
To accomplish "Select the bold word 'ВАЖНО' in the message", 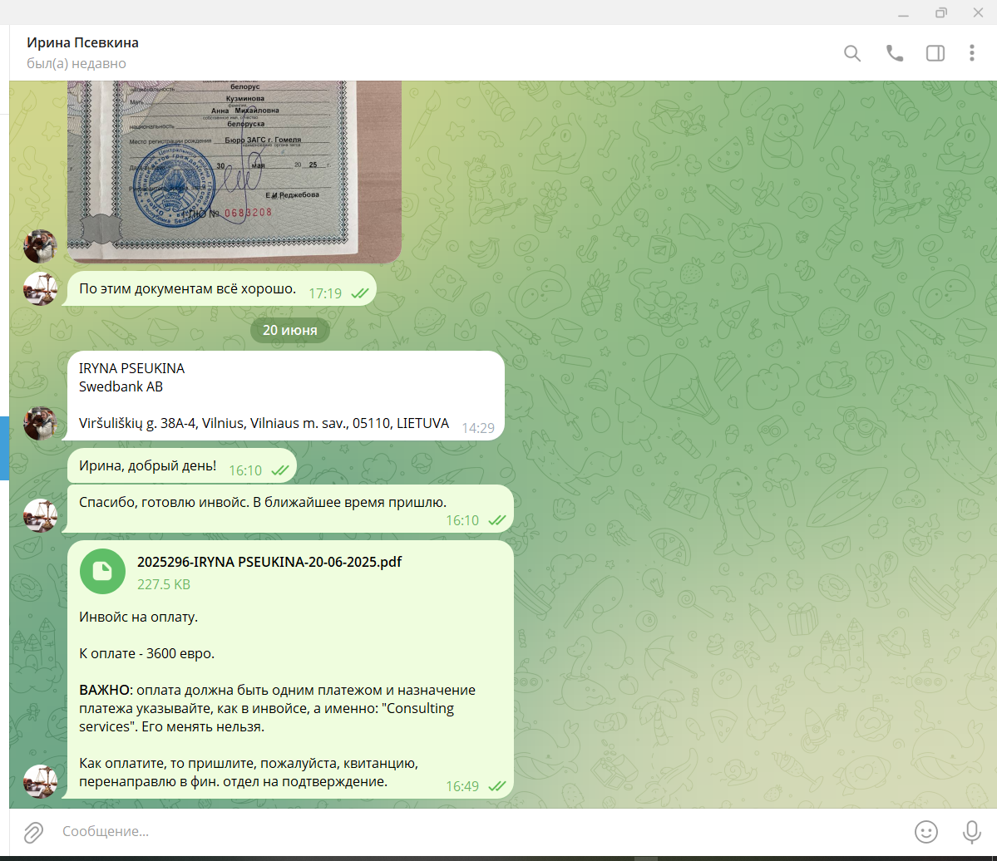I will [x=105, y=690].
